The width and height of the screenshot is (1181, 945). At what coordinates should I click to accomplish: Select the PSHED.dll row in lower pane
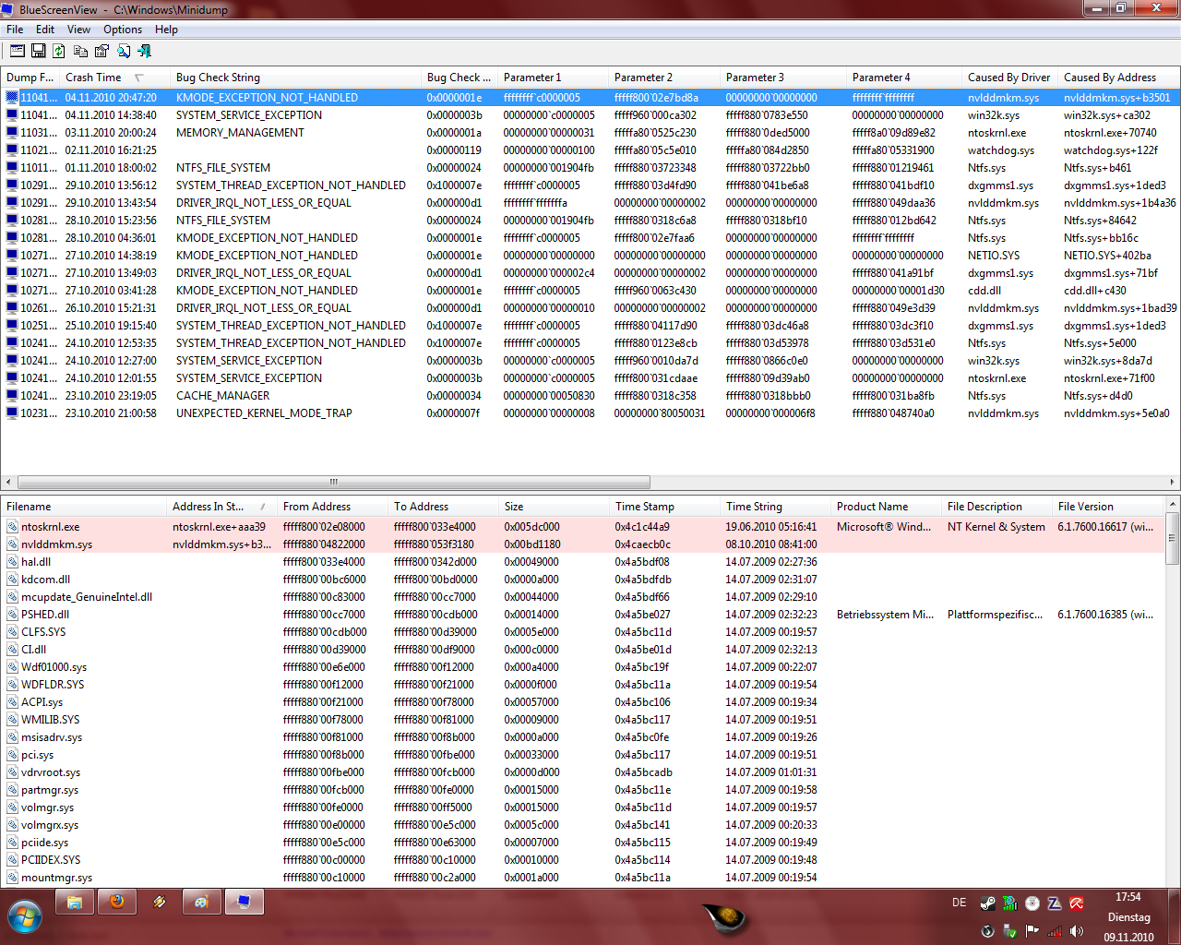coord(582,614)
